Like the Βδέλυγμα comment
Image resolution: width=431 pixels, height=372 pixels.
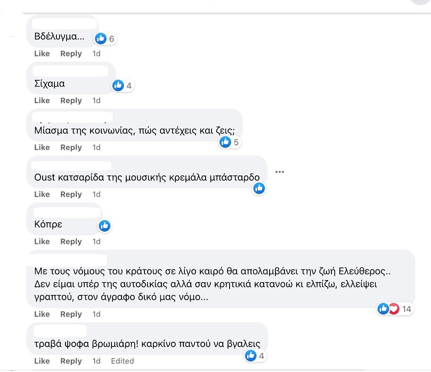click(x=42, y=53)
